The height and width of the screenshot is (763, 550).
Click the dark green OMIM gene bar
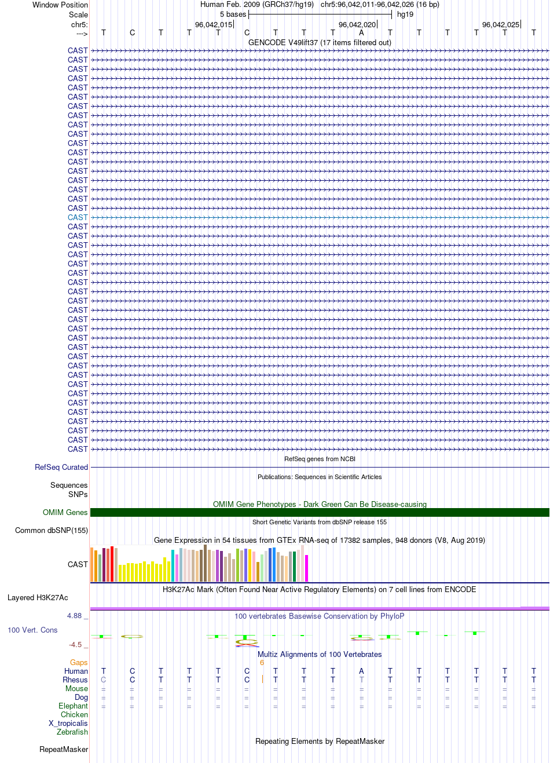click(x=320, y=513)
